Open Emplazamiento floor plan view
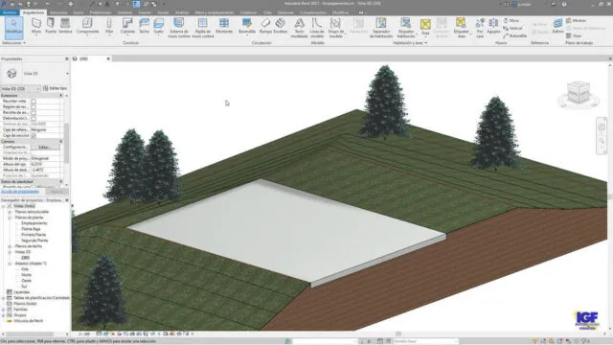The height and width of the screenshot is (345, 613). 34,223
